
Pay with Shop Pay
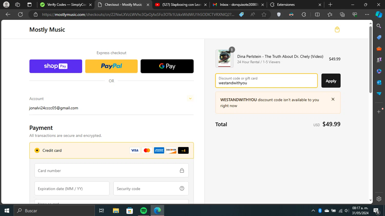pyautogui.click(x=56, y=66)
